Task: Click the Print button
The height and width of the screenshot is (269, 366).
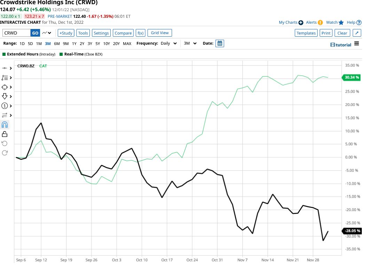Action: 326,33
